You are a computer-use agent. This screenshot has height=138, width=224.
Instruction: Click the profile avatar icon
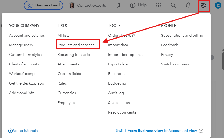coord(218,5)
